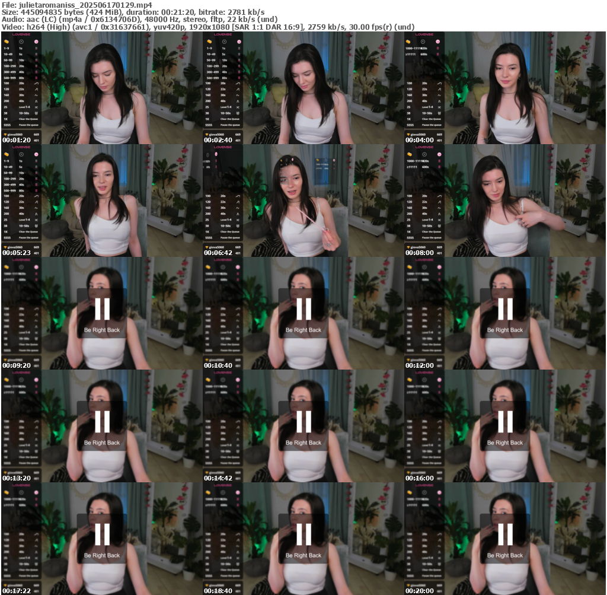Click the pause icon in the 00:18:40 frame
This screenshot has width=607, height=595.
[303, 534]
